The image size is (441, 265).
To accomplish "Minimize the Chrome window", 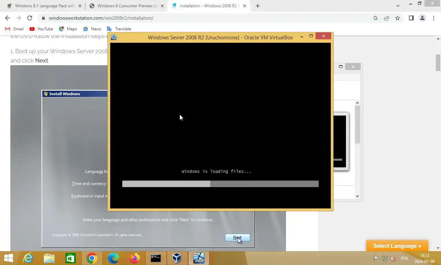I will [x=411, y=4].
